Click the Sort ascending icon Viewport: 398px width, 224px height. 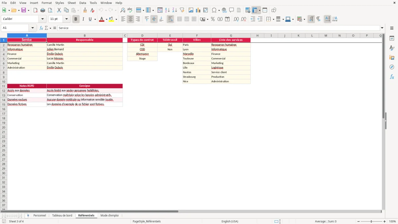(x=167, y=10)
